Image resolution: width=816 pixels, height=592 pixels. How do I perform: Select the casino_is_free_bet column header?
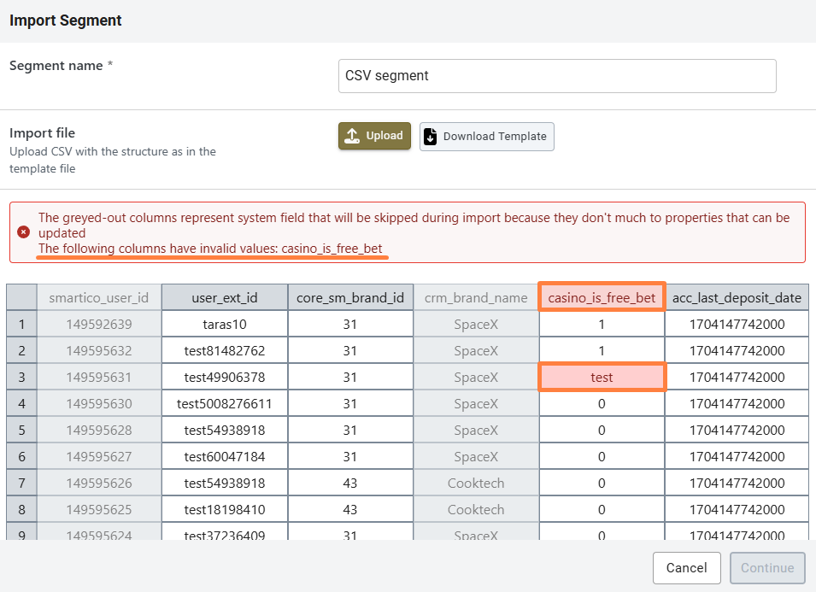coord(602,297)
